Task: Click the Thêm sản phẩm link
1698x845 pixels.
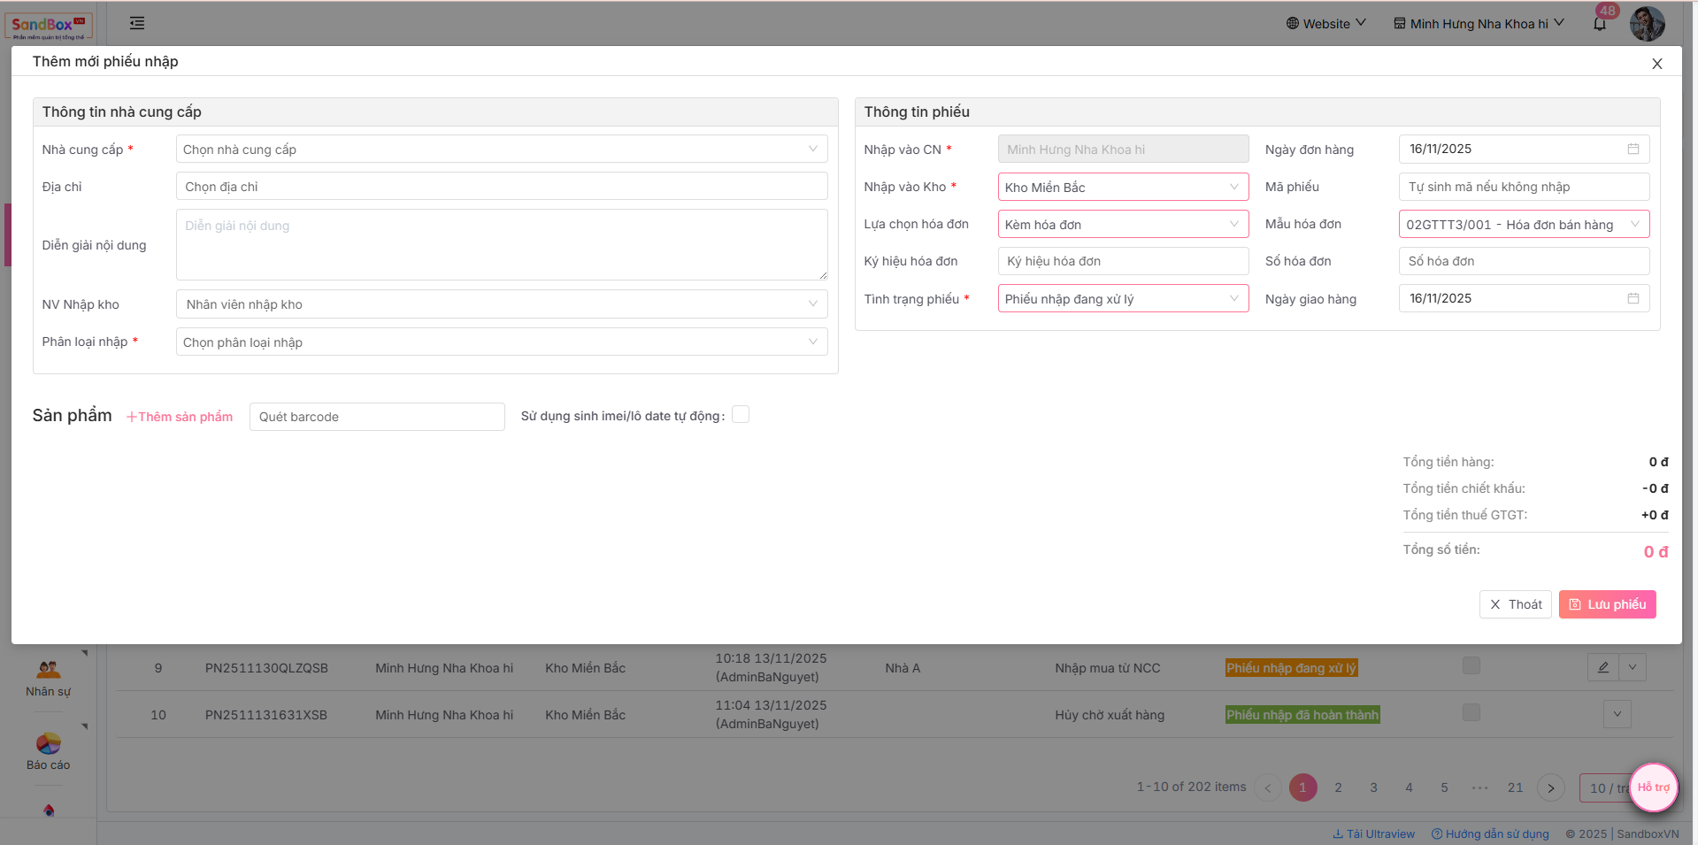Action: 180,417
